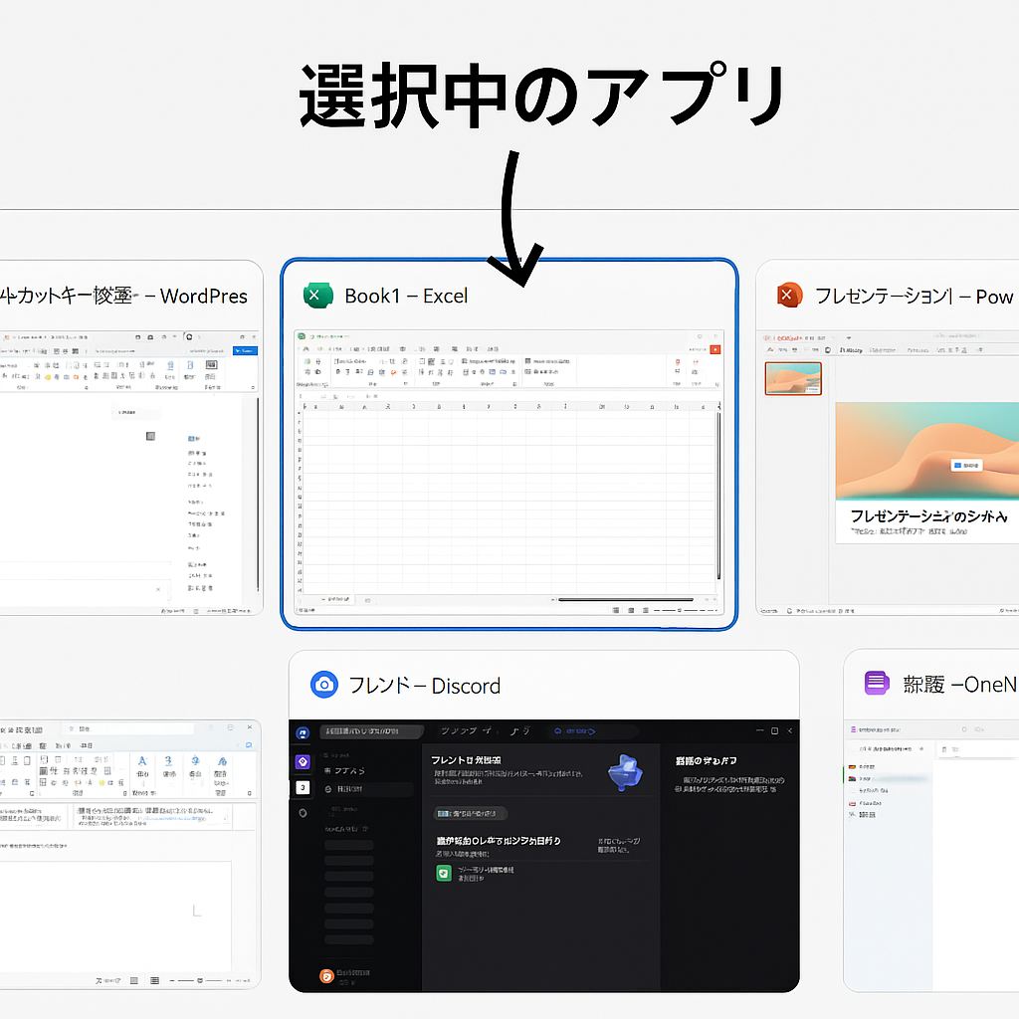Click the search box in Discord
Screen dimensions: 1019x1019
(x=371, y=731)
